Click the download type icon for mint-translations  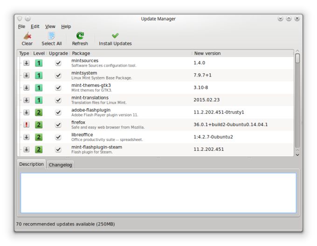click(27, 100)
